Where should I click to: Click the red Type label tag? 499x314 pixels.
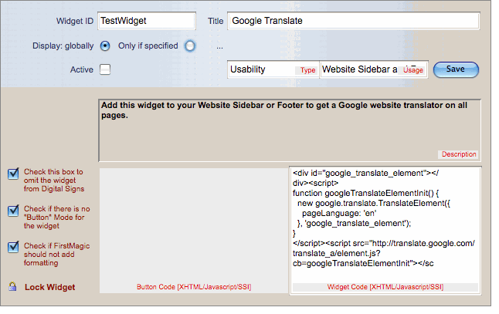click(x=307, y=70)
